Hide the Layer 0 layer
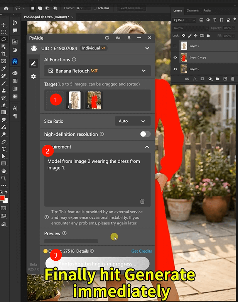Screen dimensions: 238x302 175,69
